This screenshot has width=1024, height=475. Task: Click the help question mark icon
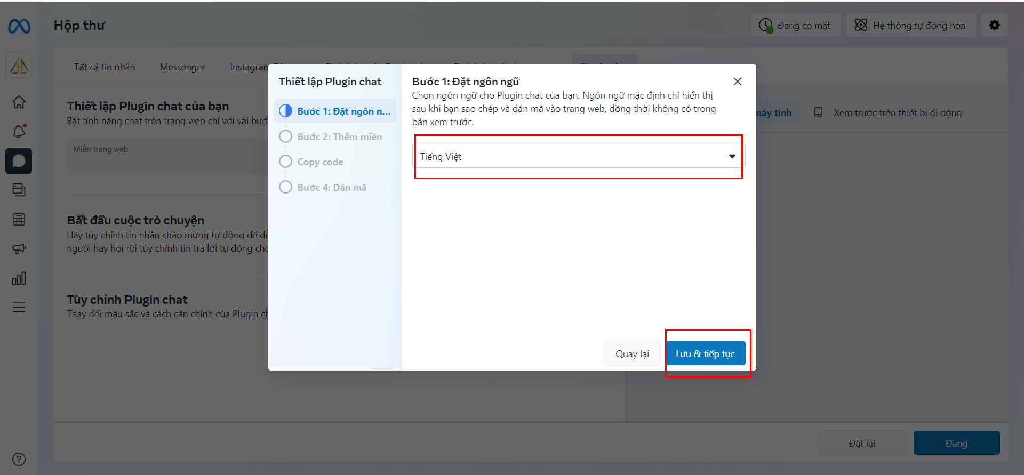click(x=19, y=459)
